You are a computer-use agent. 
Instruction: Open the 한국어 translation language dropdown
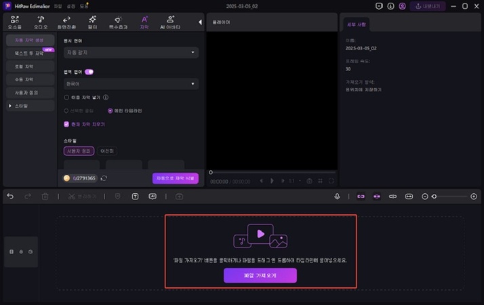click(x=131, y=84)
